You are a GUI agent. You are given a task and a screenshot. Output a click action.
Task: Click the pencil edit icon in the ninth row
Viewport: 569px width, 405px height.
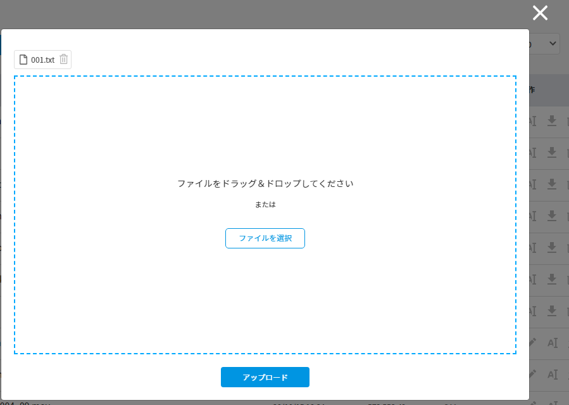[533, 374]
